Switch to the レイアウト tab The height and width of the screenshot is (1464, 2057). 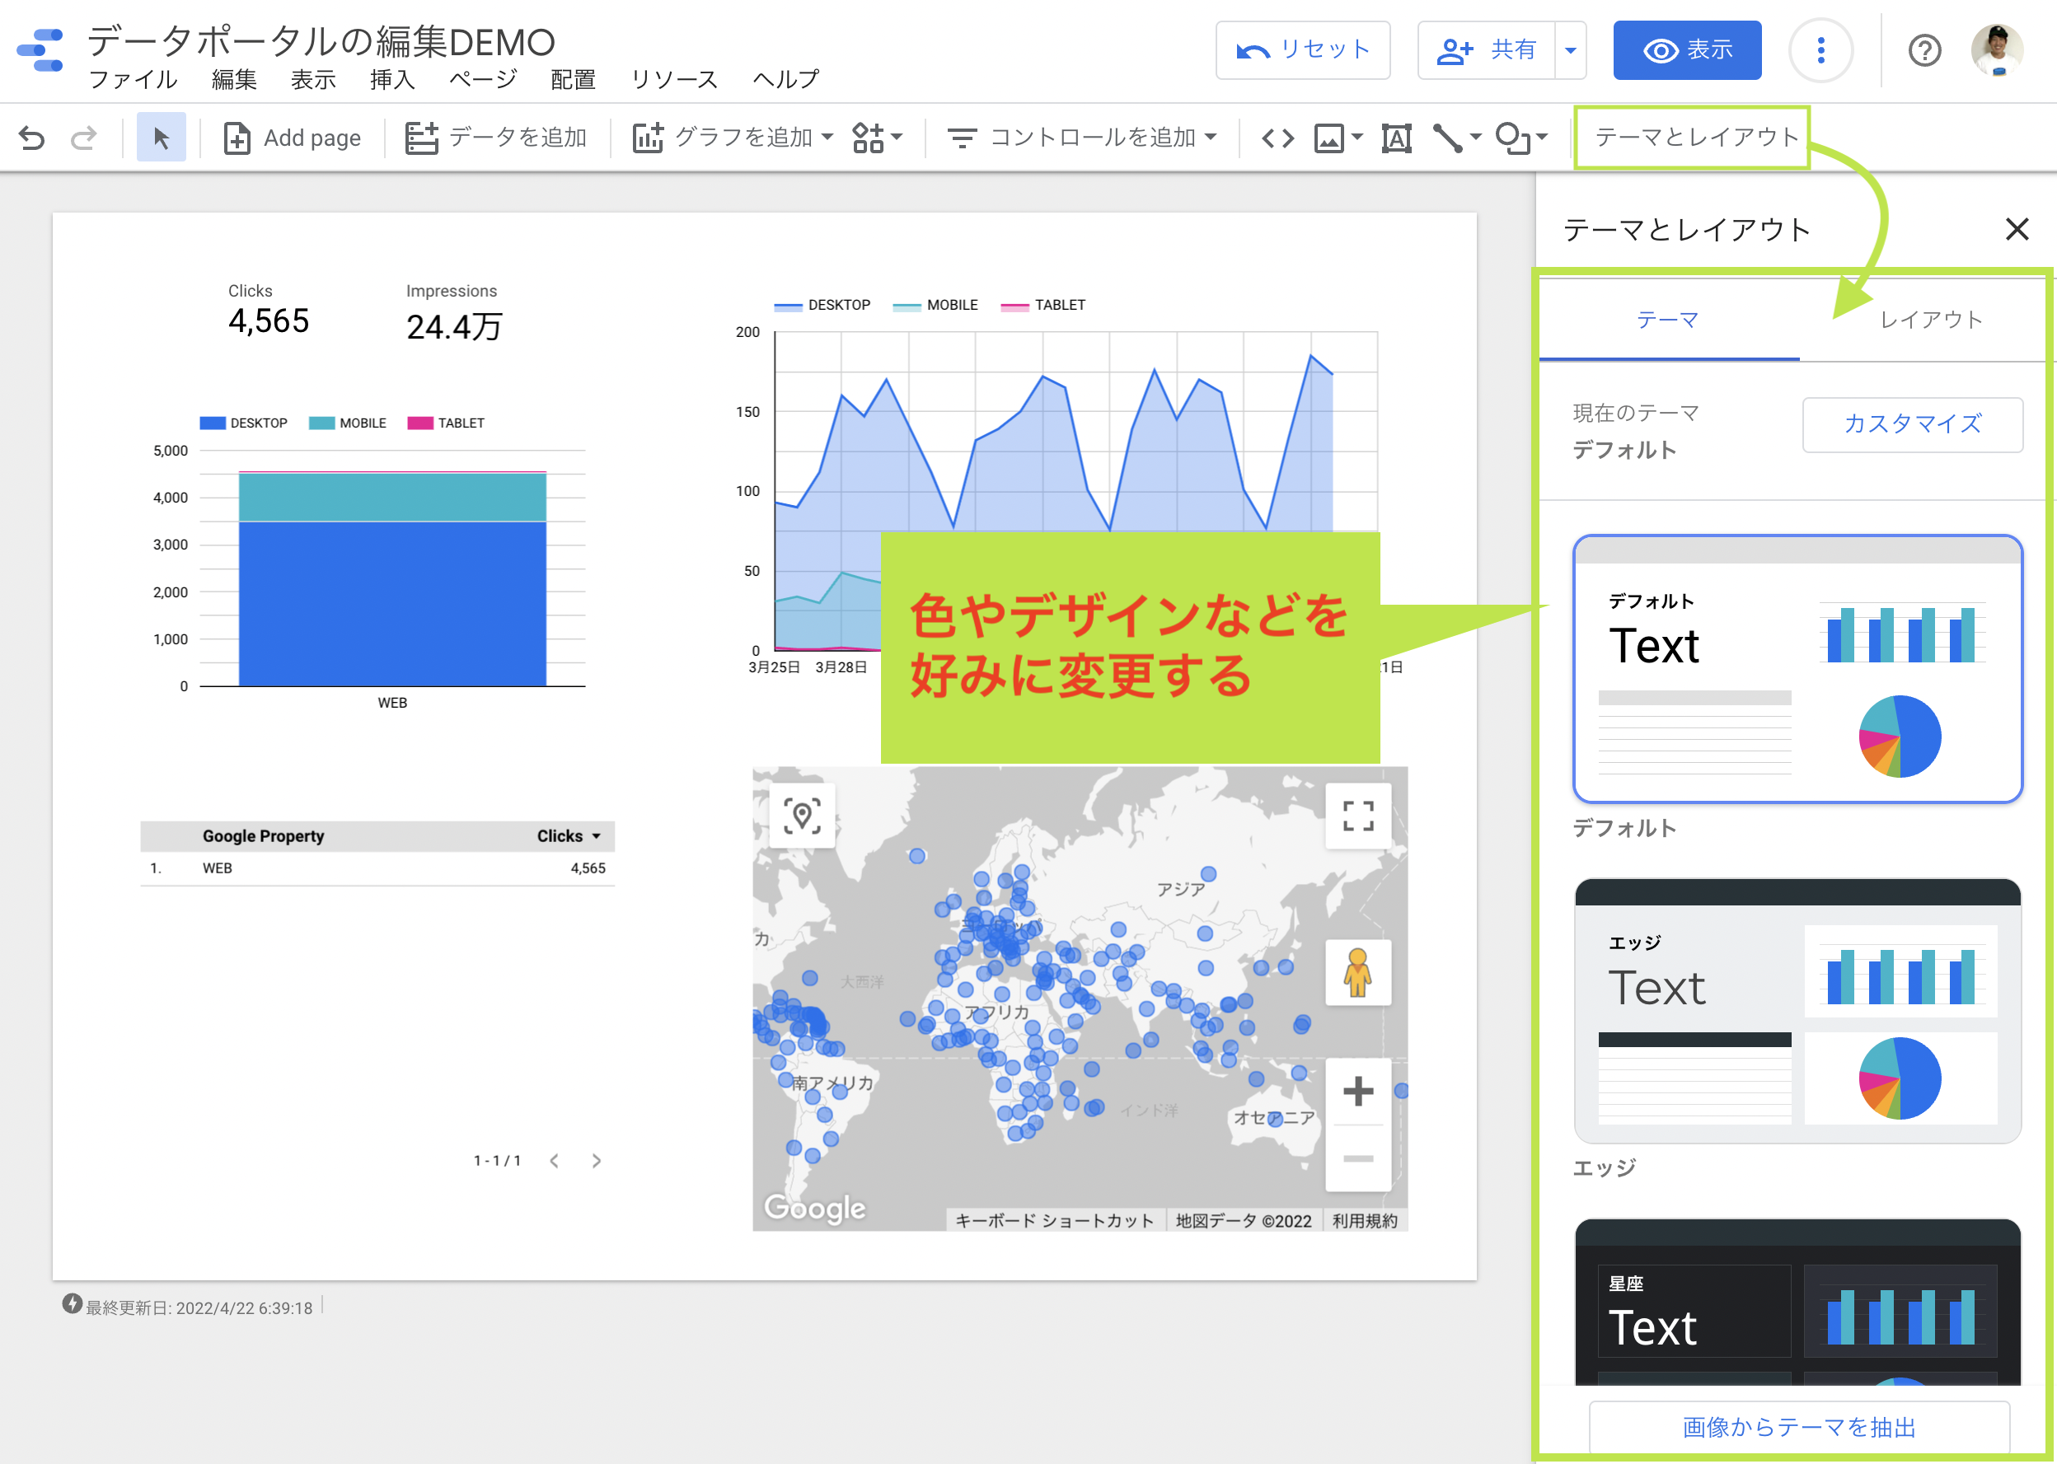1930,319
